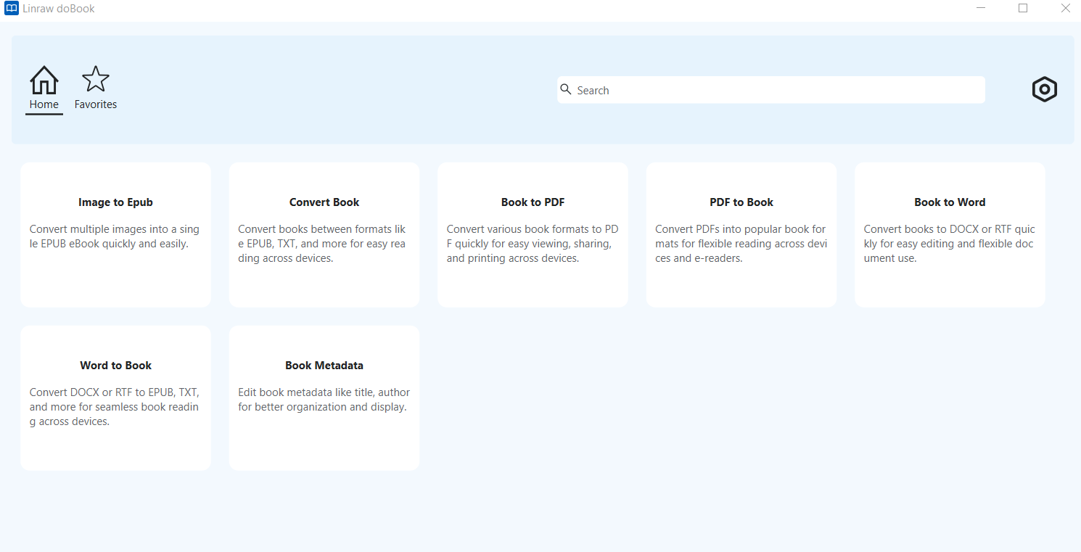
Task: Open settings via the hexagon gear icon
Action: (x=1044, y=89)
